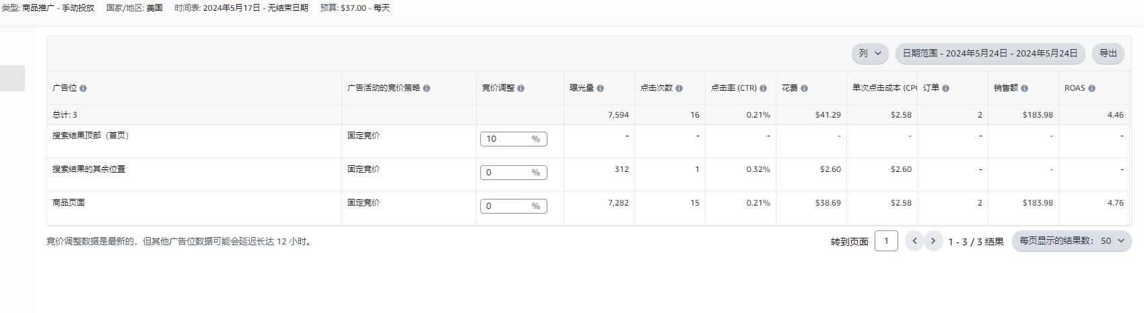Click info icon beside 曝光量 column
Screen dimensions: 1144x313
pos(600,89)
